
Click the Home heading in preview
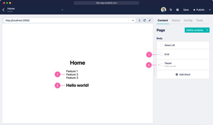click(78, 63)
